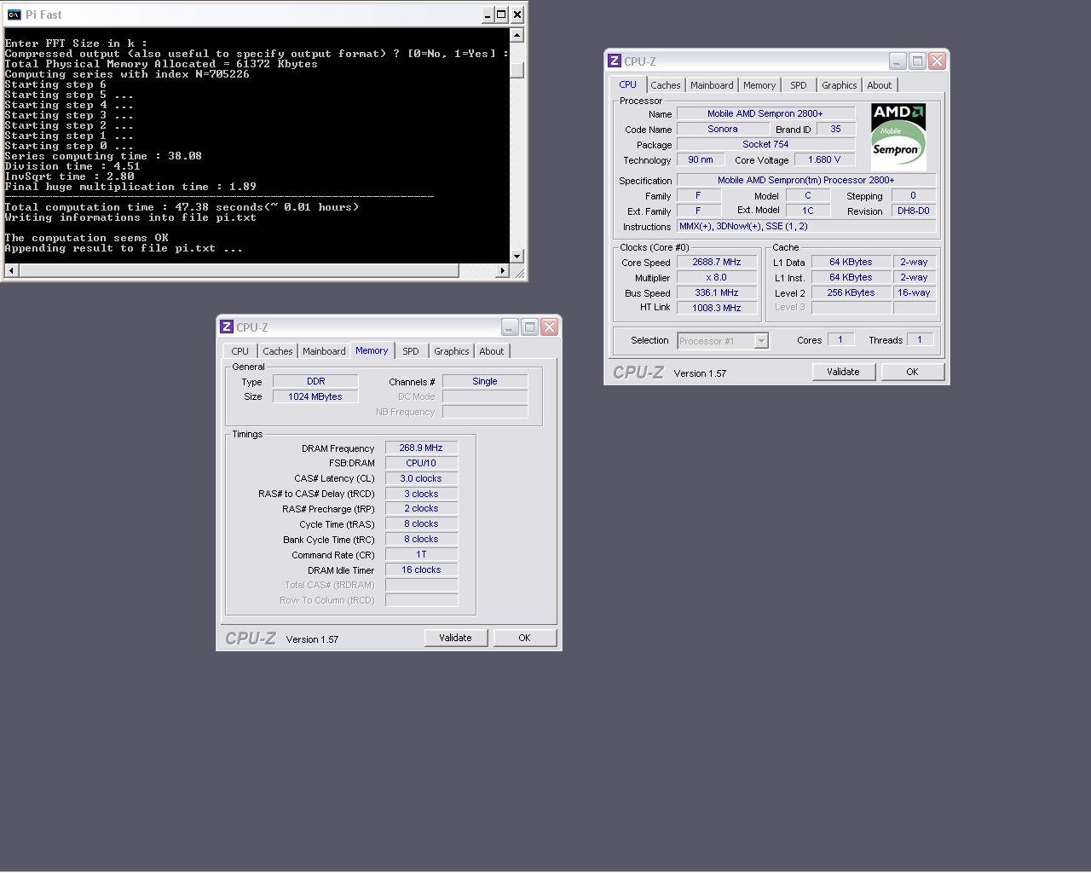1091x873 pixels.
Task: Click the Pi Fast console window icon
Action: [x=14, y=14]
